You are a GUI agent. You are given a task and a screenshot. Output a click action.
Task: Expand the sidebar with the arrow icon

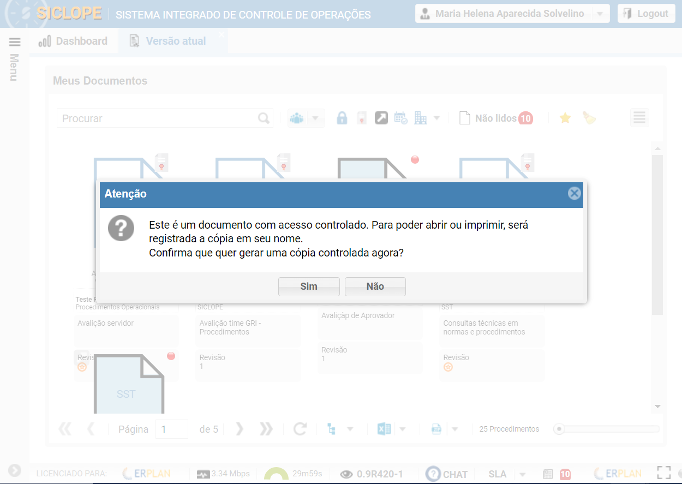(15, 470)
